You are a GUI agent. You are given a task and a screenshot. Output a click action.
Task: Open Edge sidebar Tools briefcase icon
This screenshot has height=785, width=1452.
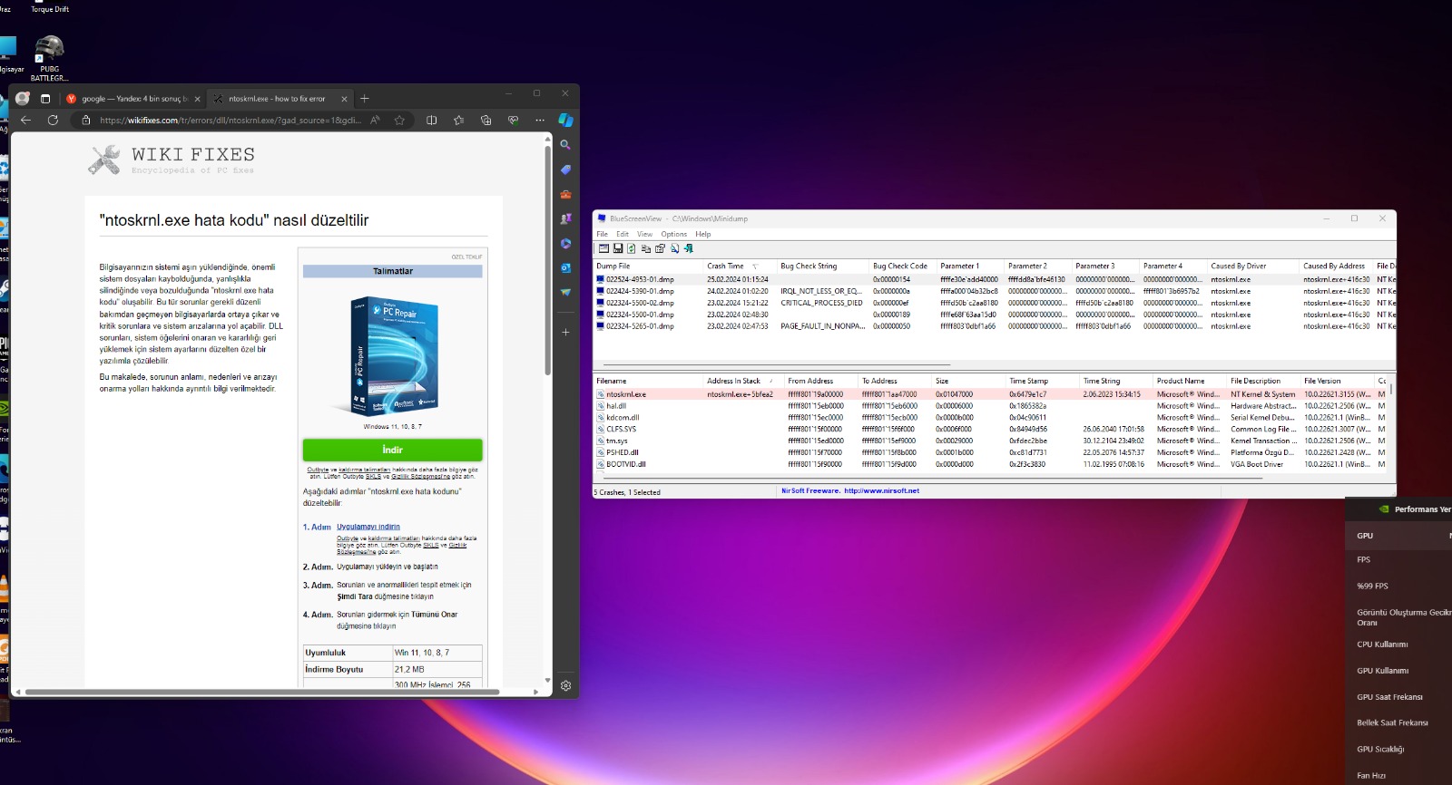[565, 194]
